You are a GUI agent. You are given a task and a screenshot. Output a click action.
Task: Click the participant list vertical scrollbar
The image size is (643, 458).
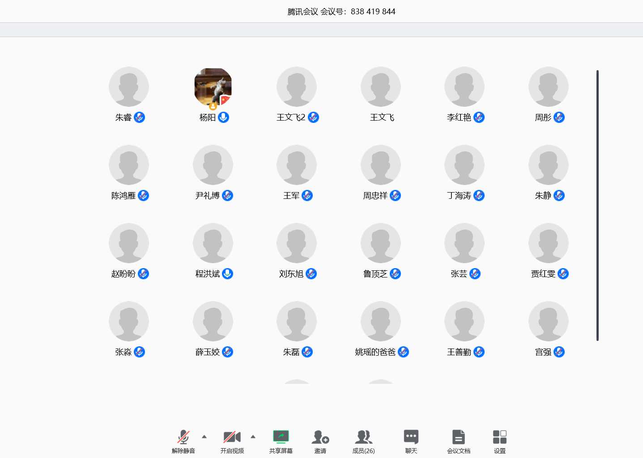click(x=597, y=206)
